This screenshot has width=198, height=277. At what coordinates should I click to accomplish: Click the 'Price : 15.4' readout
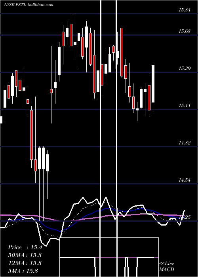(x=25, y=247)
